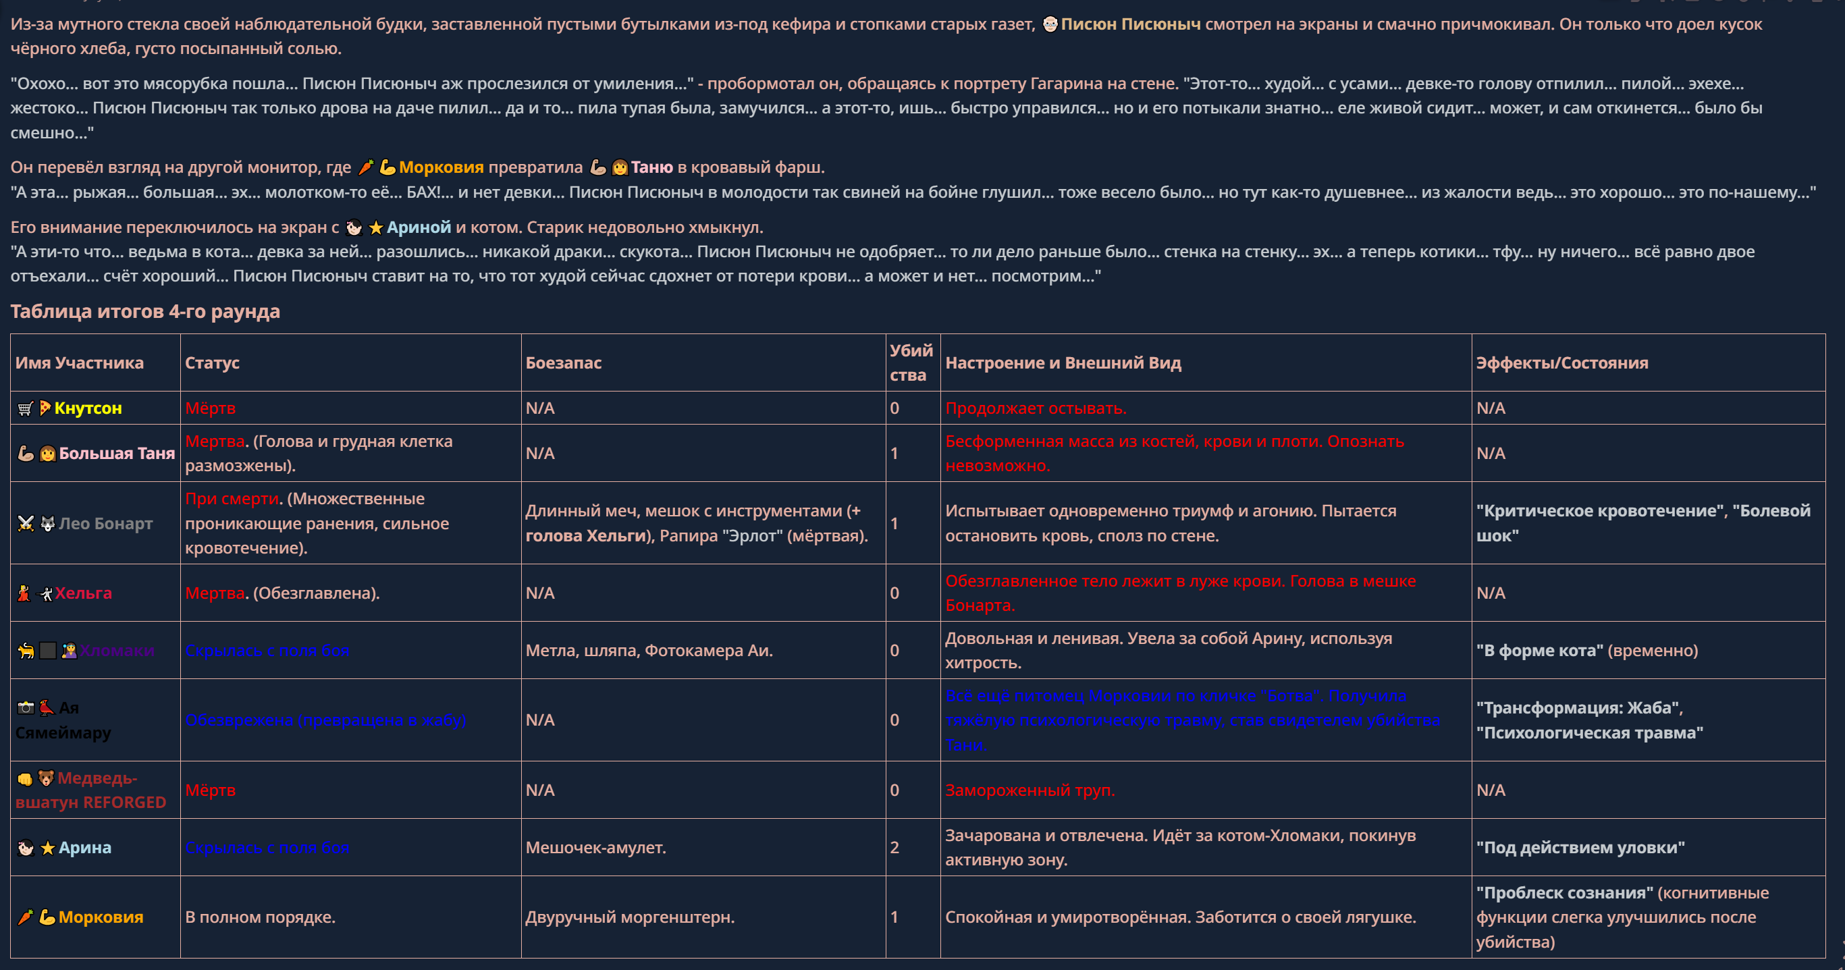The height and width of the screenshot is (970, 1845).
Task: Click the gray name Лео Бонарт in the table
Action: [x=105, y=524]
